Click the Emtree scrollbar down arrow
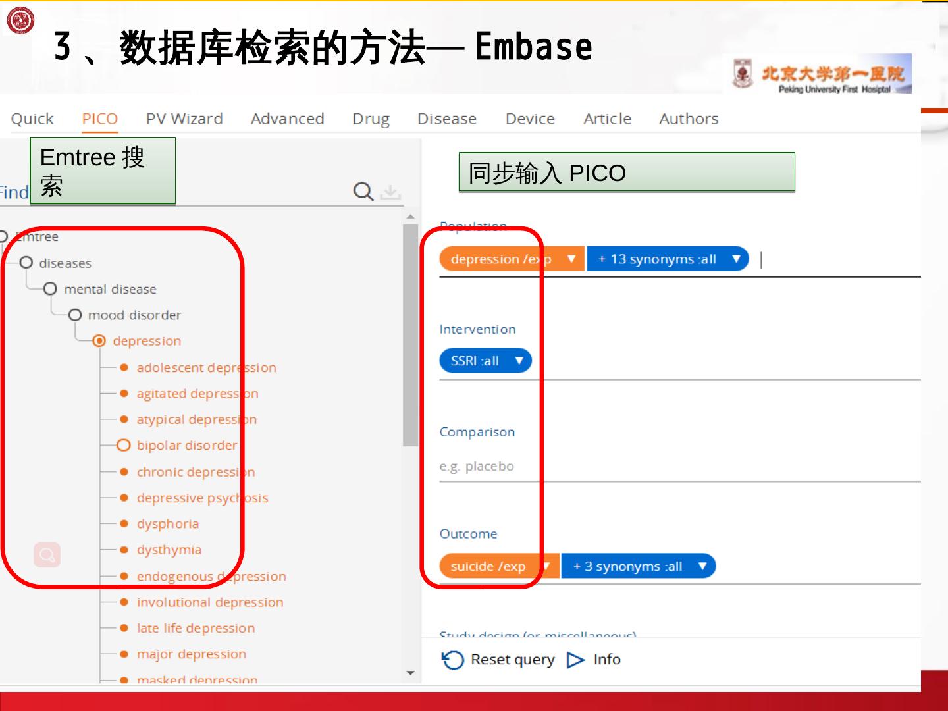948x711 pixels. tap(411, 673)
